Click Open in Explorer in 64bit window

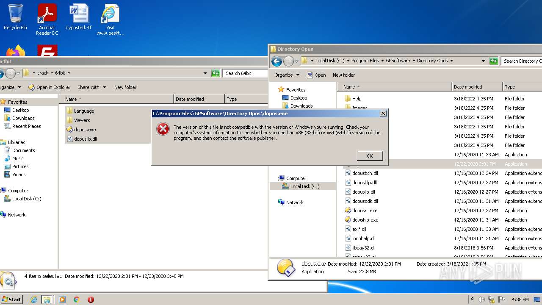50,87
